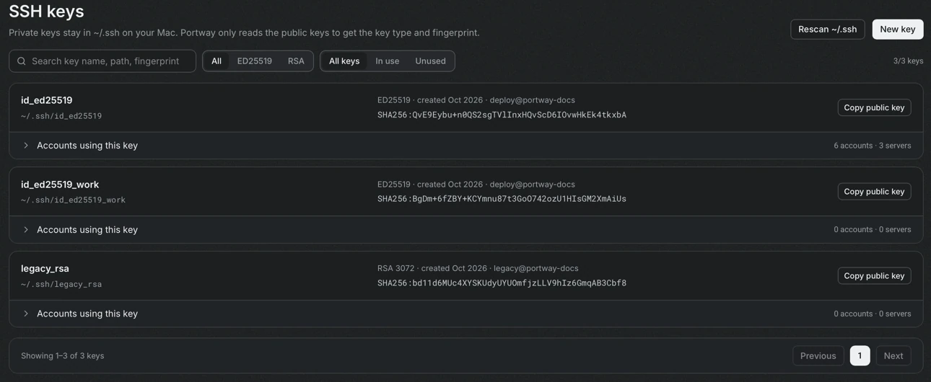Screen dimensions: 931x382
Task: Click the id_ed25519_work key name
Action: click(60, 185)
